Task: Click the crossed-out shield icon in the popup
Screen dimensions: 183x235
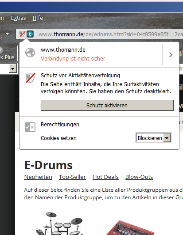Action: [x=31, y=78]
